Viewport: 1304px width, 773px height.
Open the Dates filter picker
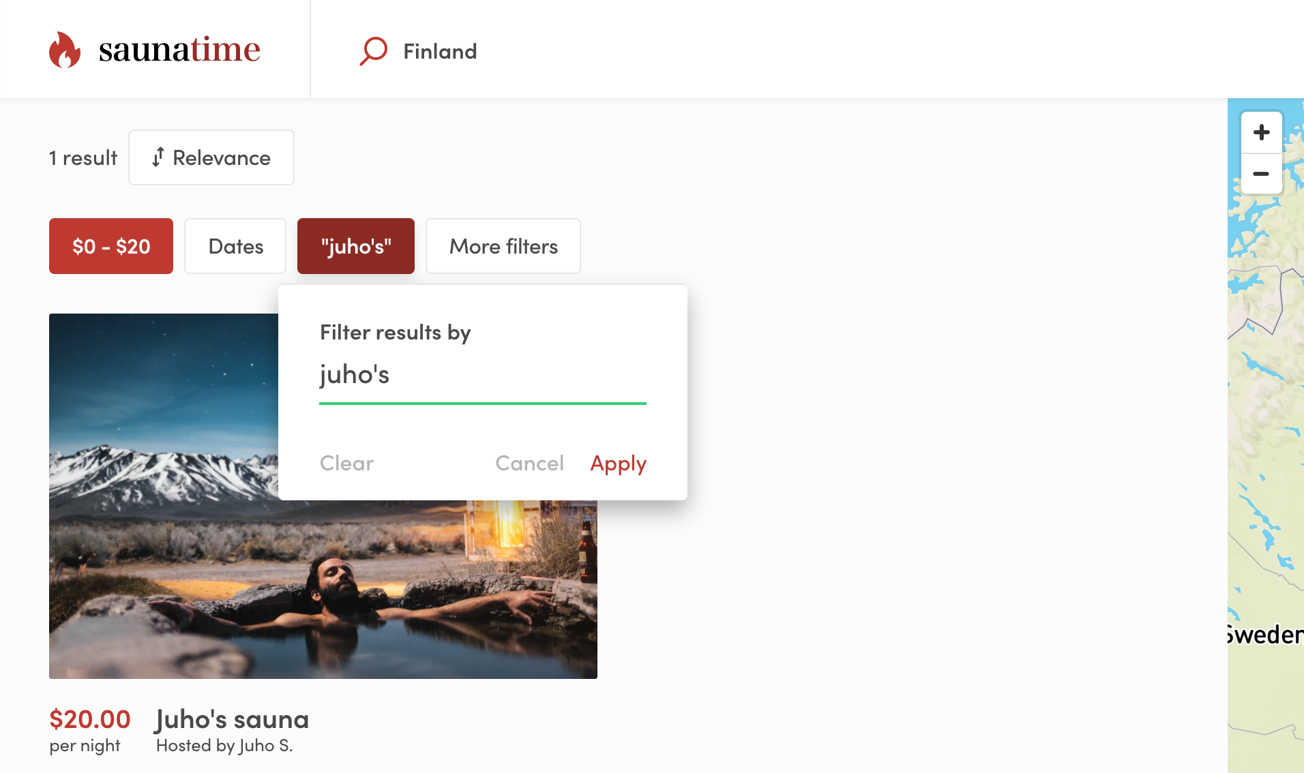235,246
